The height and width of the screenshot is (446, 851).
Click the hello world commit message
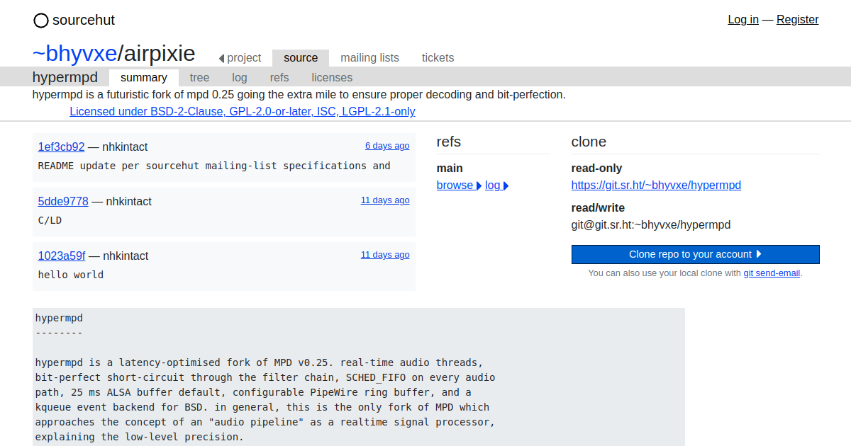(71, 275)
